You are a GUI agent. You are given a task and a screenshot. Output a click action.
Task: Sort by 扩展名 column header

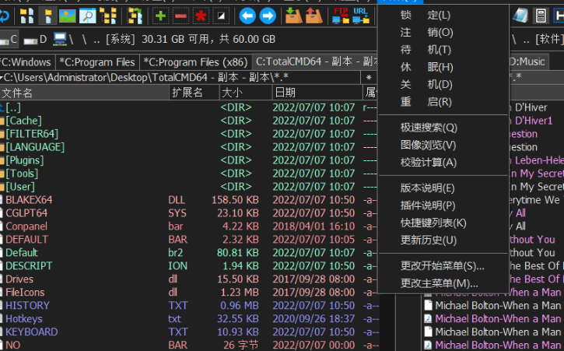(x=194, y=93)
